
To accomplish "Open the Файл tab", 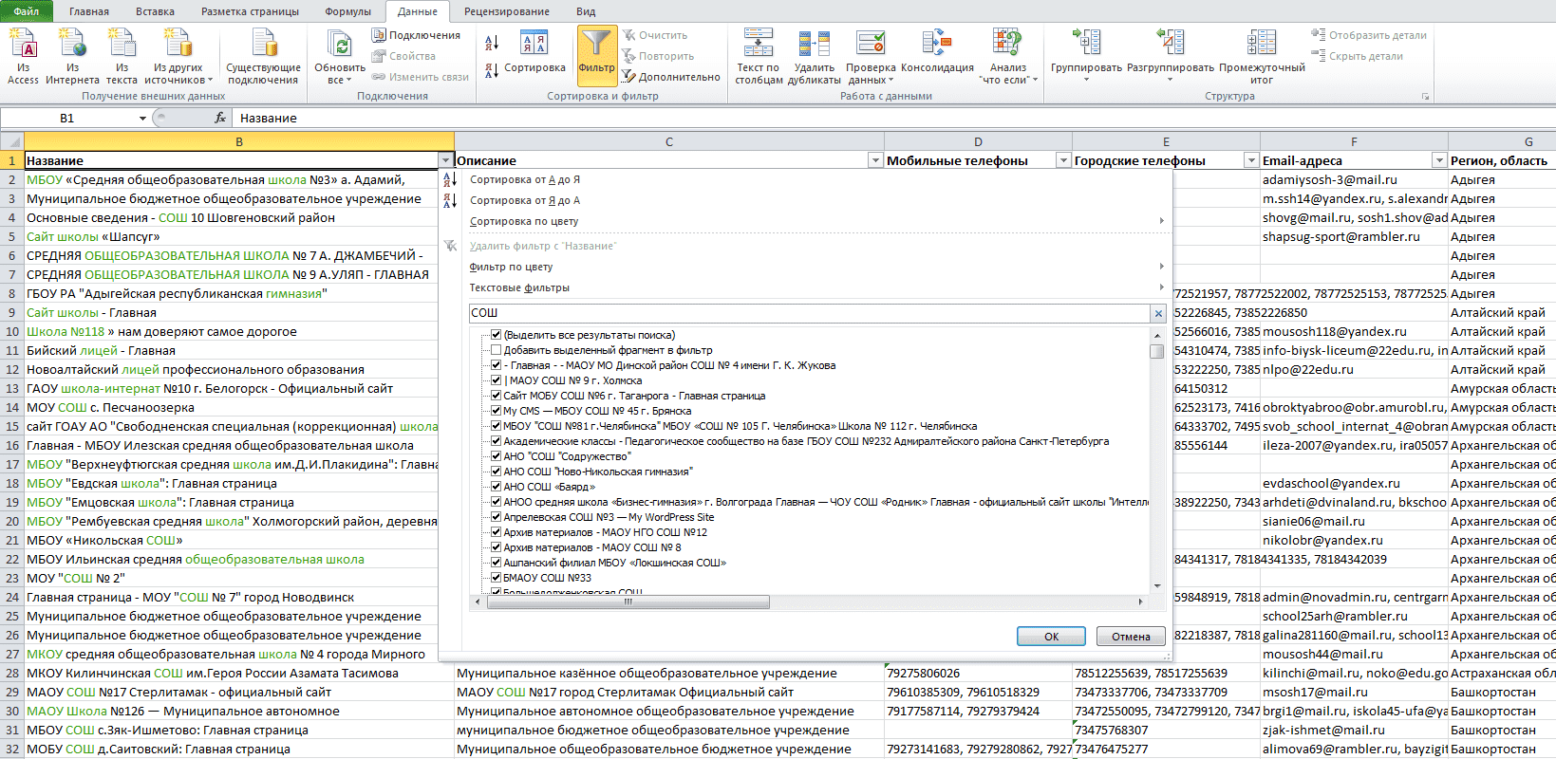I will tap(26, 11).
